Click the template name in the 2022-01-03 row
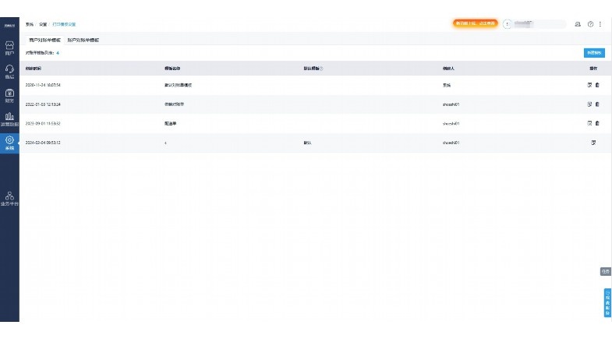The width and height of the screenshot is (612, 339). click(175, 104)
